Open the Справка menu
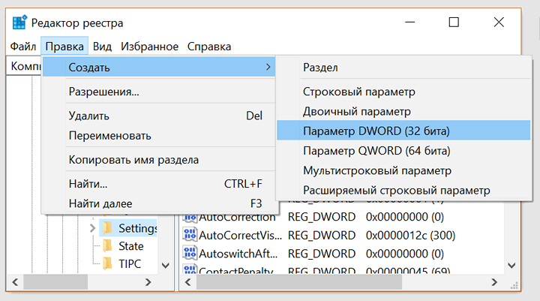 tap(209, 47)
